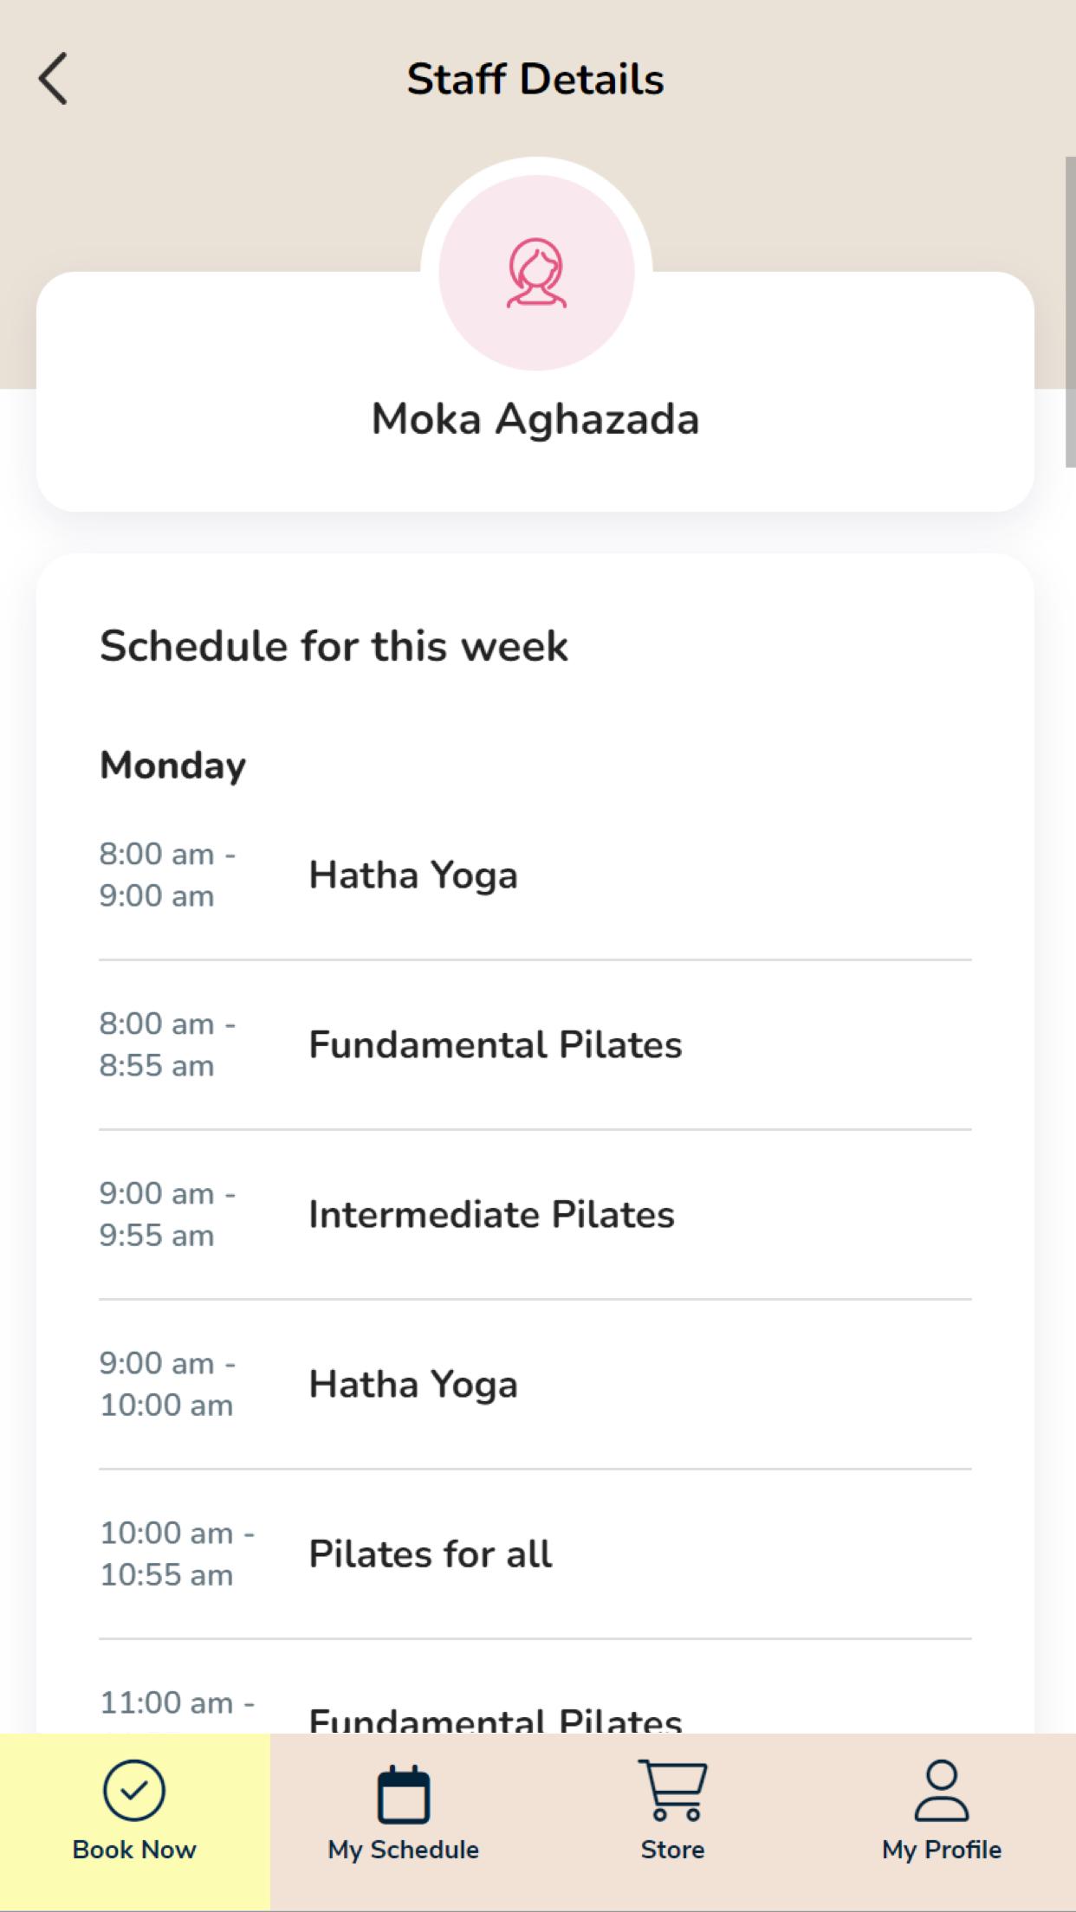Click the Schedule for this week heading

(334, 646)
